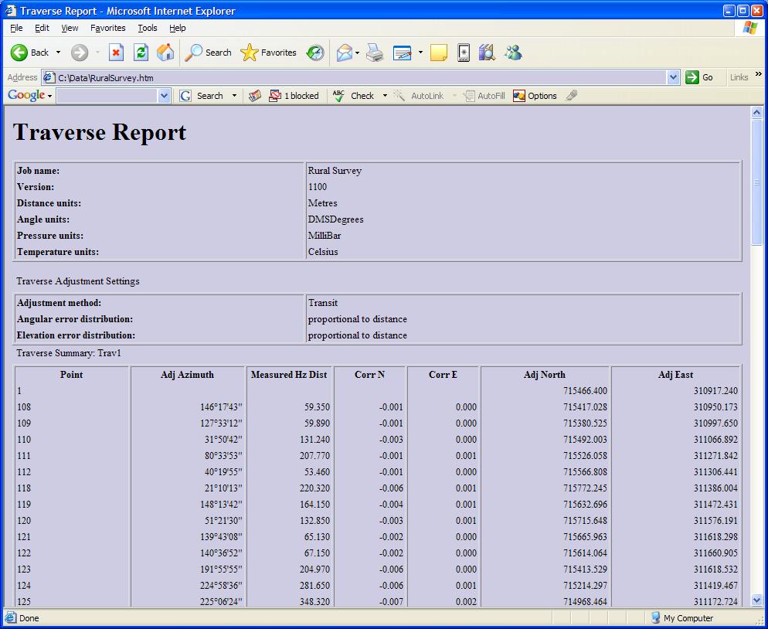The image size is (768, 629).
Task: Open the Mail icon
Action: coord(345,53)
